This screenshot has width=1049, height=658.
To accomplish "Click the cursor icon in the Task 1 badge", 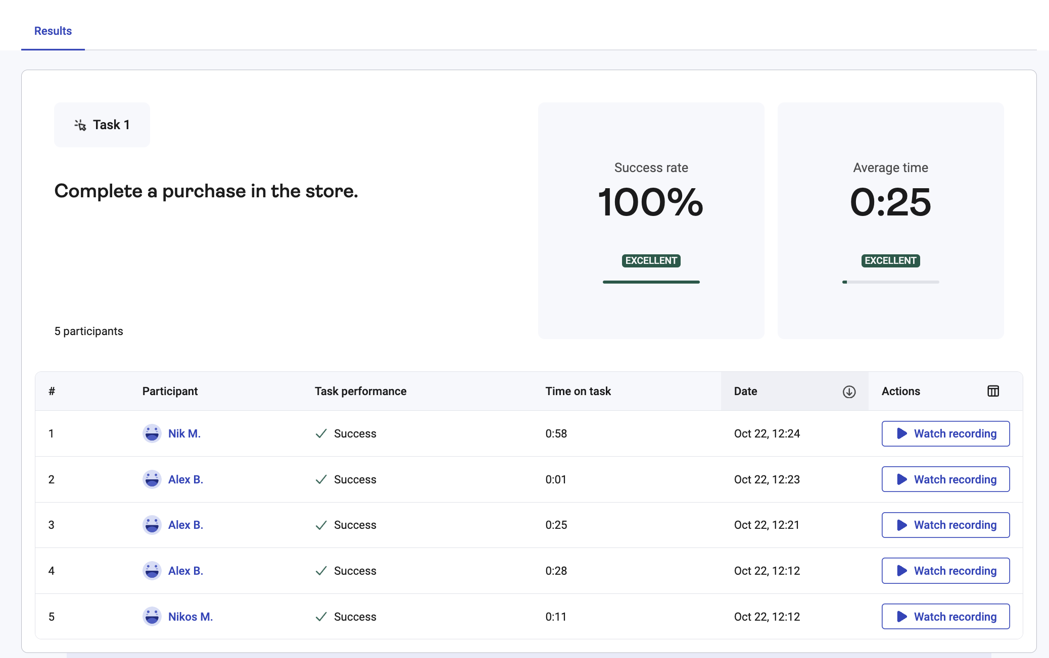I will click(80, 125).
